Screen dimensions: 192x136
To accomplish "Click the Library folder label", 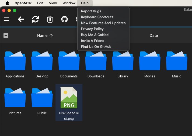I will (123, 76).
